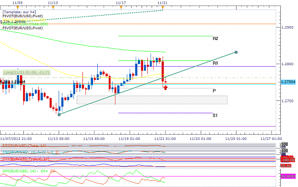Click the 11/13 orange date marker
298x187 pixels.
point(53,8)
